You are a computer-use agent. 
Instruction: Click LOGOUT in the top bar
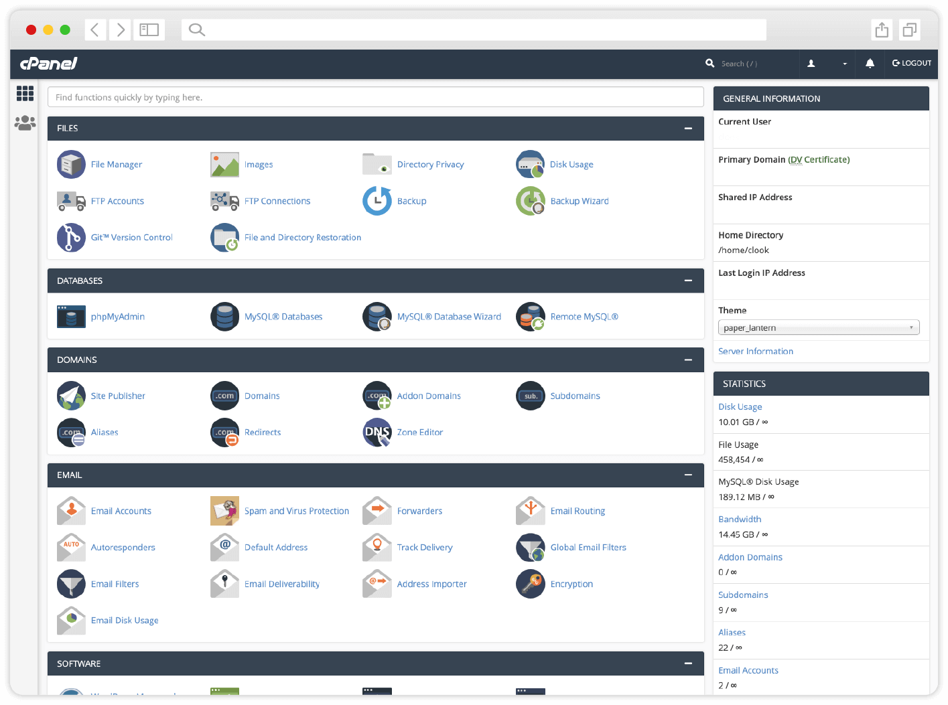911,64
